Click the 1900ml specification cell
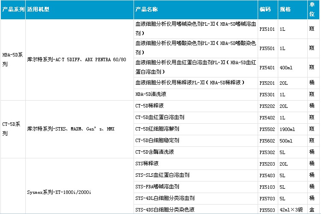This screenshot has height=214, width=321. 287,129
